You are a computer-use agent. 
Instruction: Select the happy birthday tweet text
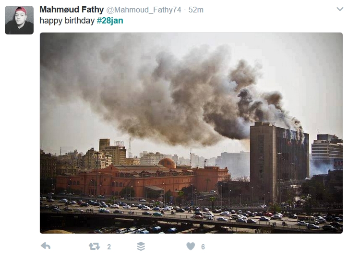[x=67, y=21]
